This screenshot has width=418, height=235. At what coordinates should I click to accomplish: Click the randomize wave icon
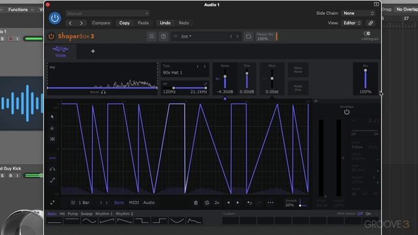(x=207, y=203)
